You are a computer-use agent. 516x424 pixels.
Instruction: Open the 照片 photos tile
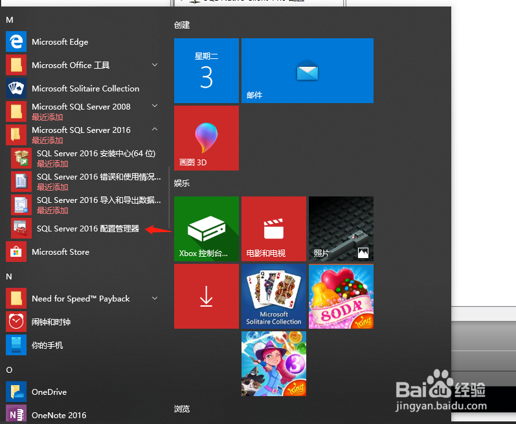(x=341, y=229)
